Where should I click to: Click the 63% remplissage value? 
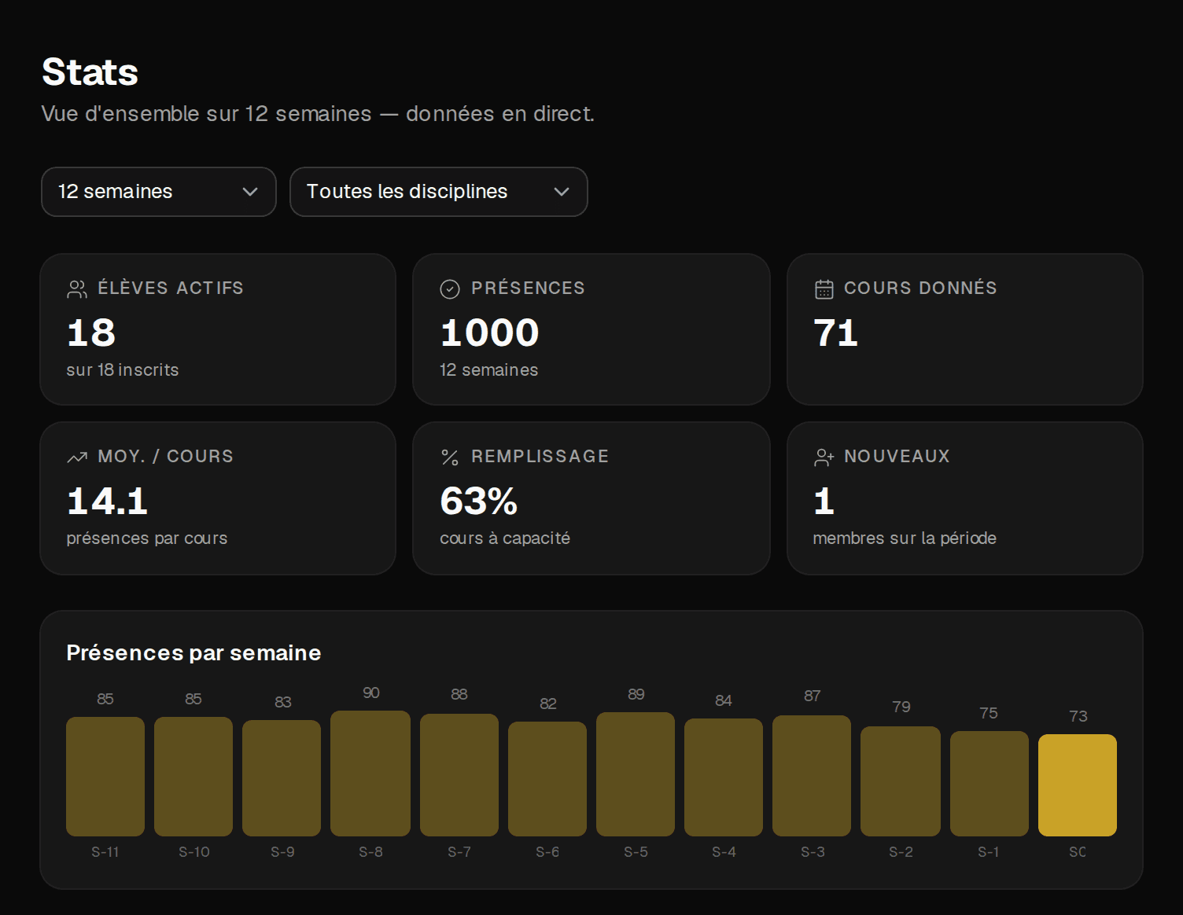(x=479, y=501)
